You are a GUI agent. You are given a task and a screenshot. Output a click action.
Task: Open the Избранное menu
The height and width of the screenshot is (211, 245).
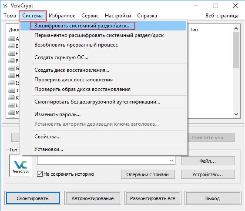[x=62, y=16]
